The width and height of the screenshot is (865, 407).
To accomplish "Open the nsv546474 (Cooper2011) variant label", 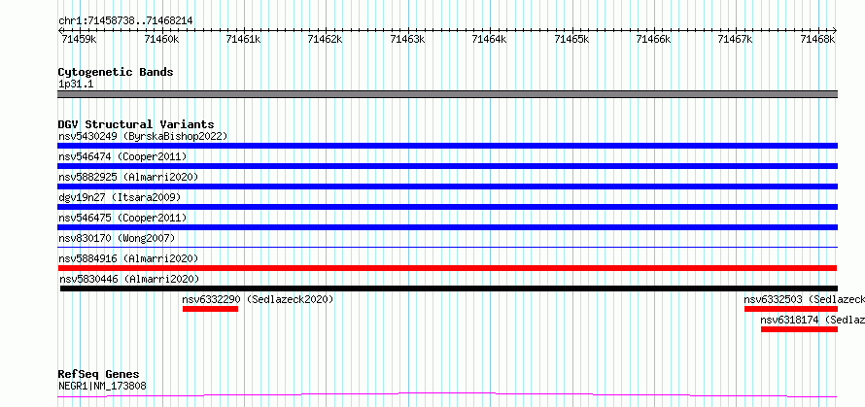I will [122, 156].
